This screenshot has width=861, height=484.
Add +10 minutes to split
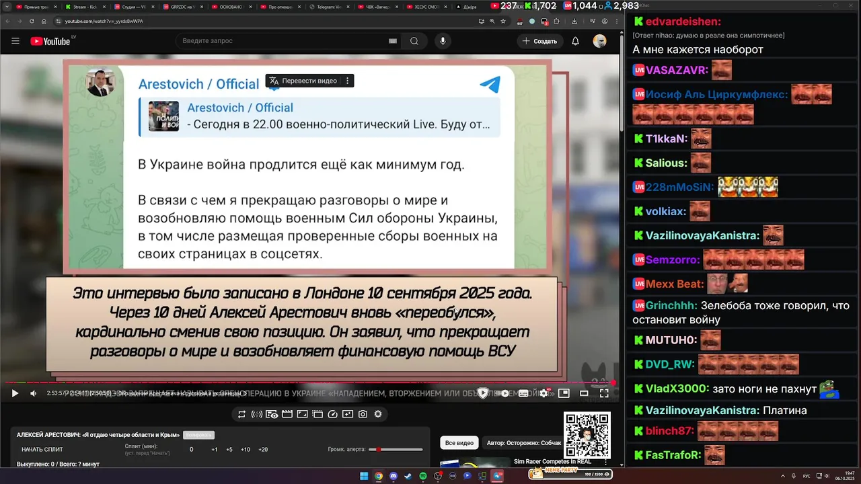point(246,449)
